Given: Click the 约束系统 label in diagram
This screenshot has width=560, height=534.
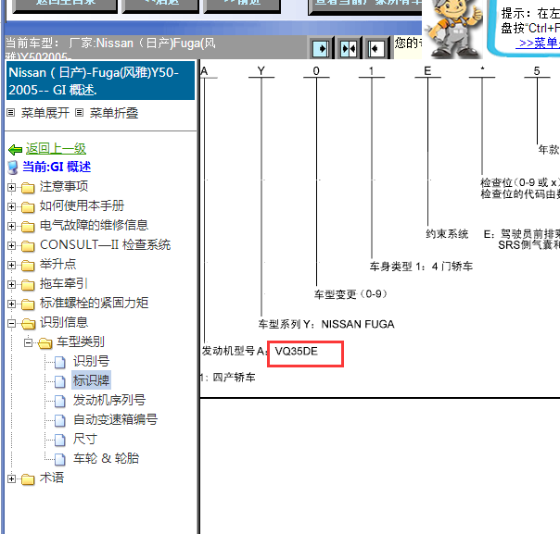Looking at the screenshot, I should [x=447, y=234].
